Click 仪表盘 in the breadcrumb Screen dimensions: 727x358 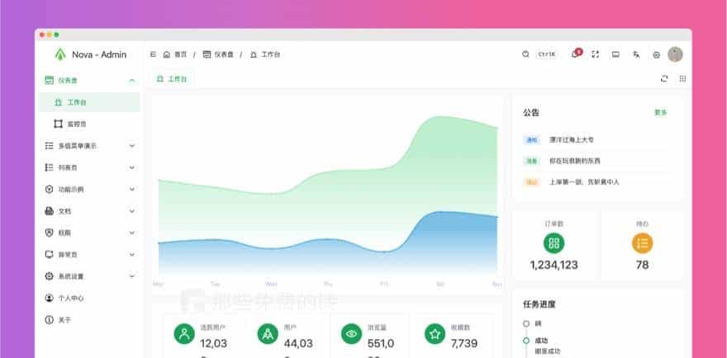[x=224, y=54]
